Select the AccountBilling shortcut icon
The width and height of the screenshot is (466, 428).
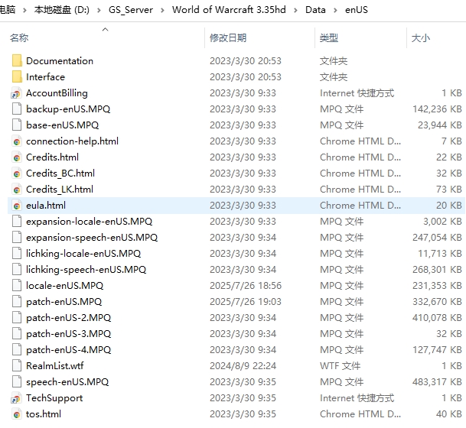tap(16, 93)
